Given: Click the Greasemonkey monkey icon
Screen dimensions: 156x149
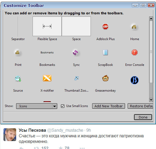Looking at the screenshot, I should click(x=105, y=78).
